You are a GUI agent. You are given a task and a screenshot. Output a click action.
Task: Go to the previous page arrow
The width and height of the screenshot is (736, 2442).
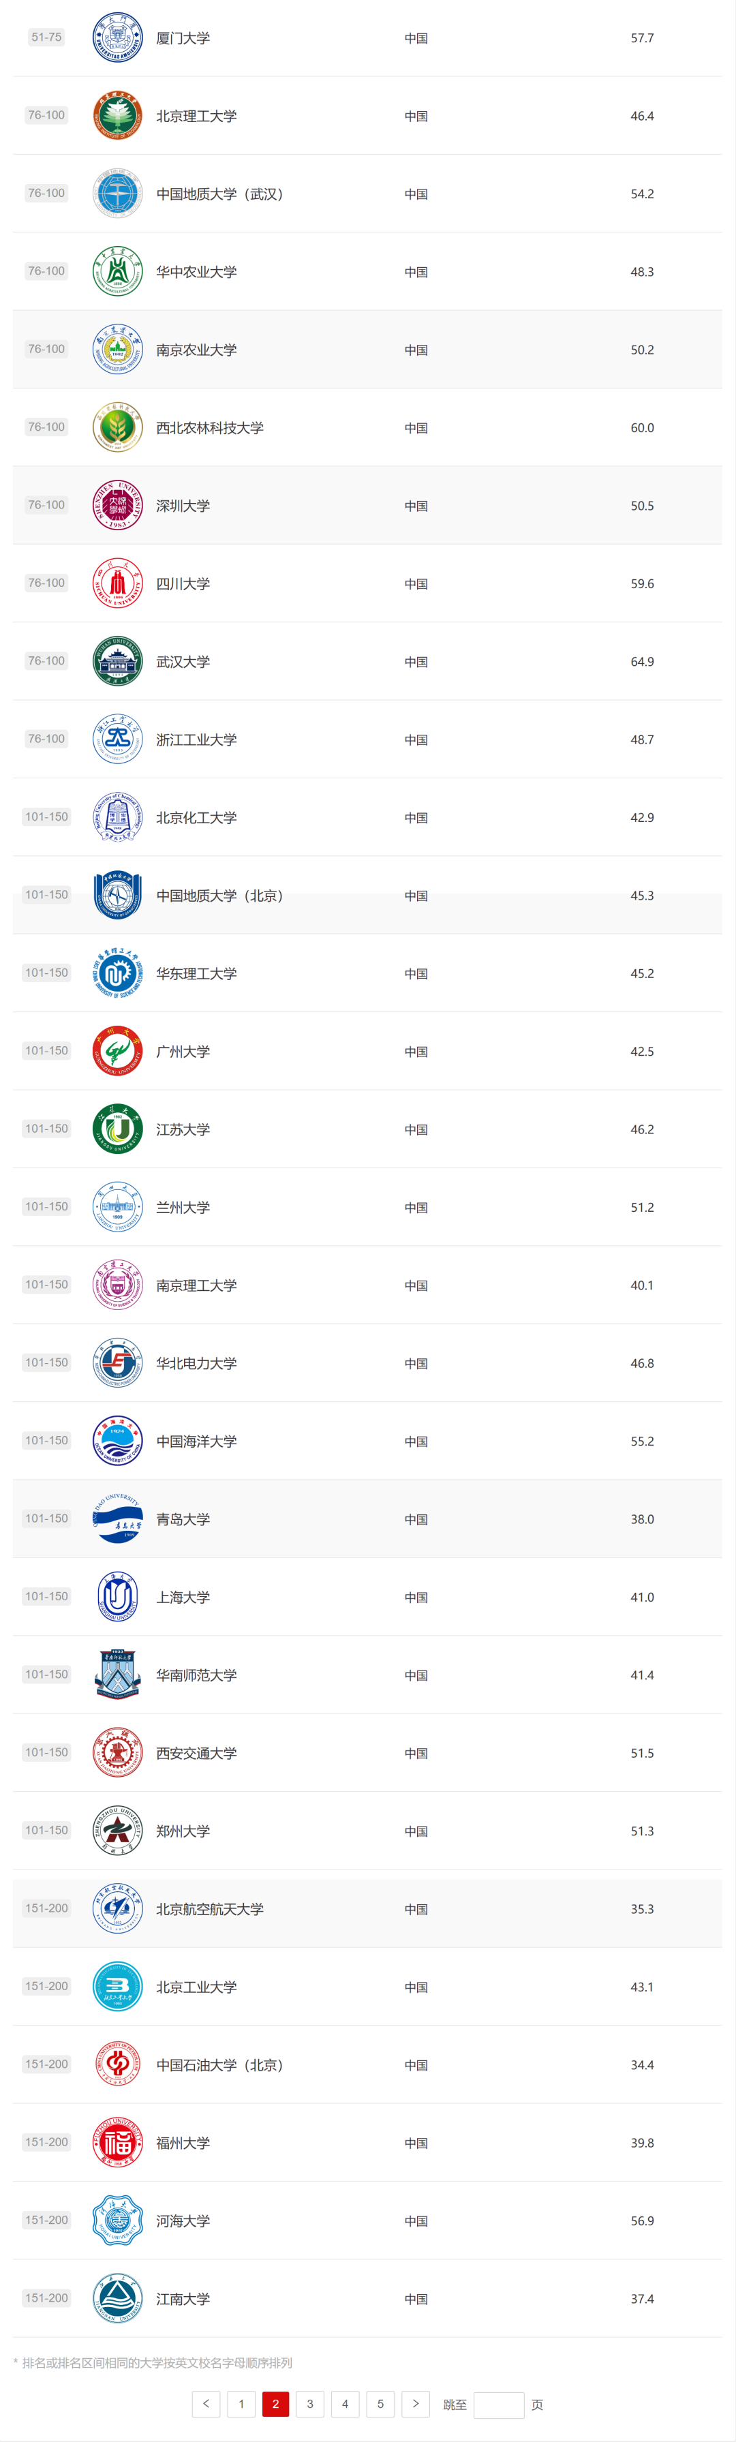(206, 2403)
